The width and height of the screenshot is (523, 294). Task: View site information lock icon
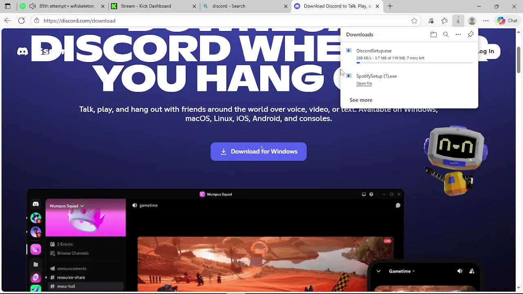37,21
